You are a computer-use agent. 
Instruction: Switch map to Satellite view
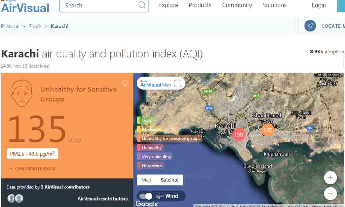point(169,180)
